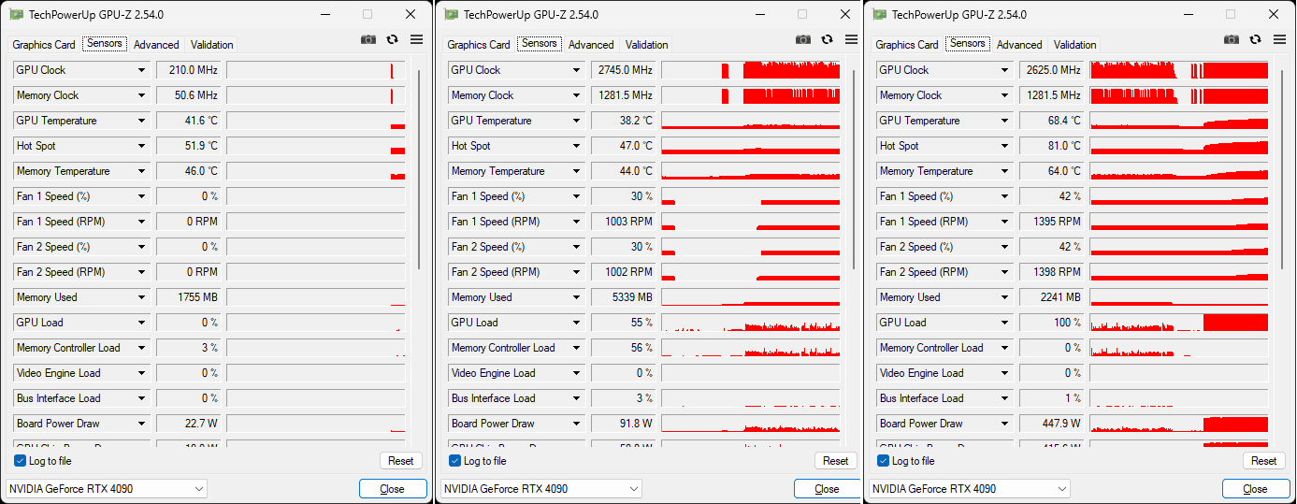Click GPU-Z app icon in left title bar

[17, 14]
